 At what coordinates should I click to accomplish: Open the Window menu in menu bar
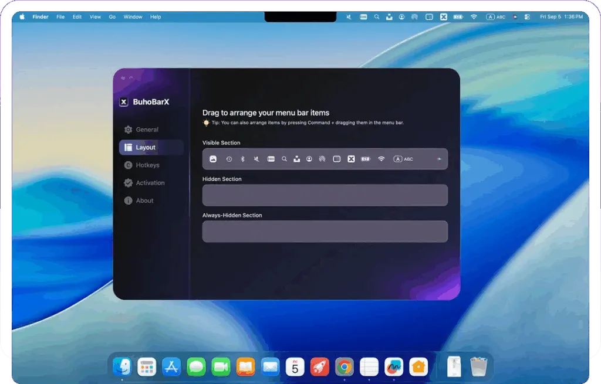click(x=133, y=17)
